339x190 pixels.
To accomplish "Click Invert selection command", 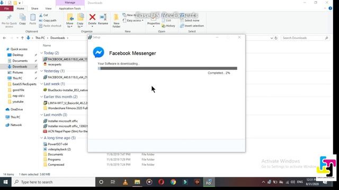I will pos(192,26).
